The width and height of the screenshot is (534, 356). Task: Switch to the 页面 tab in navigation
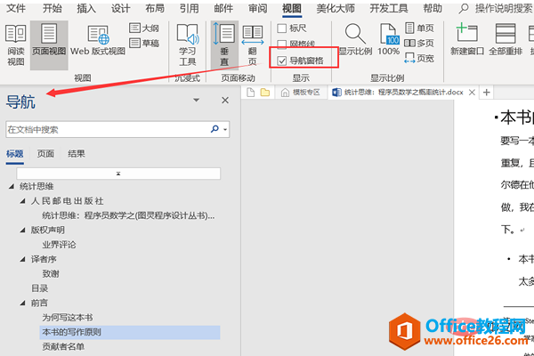45,153
